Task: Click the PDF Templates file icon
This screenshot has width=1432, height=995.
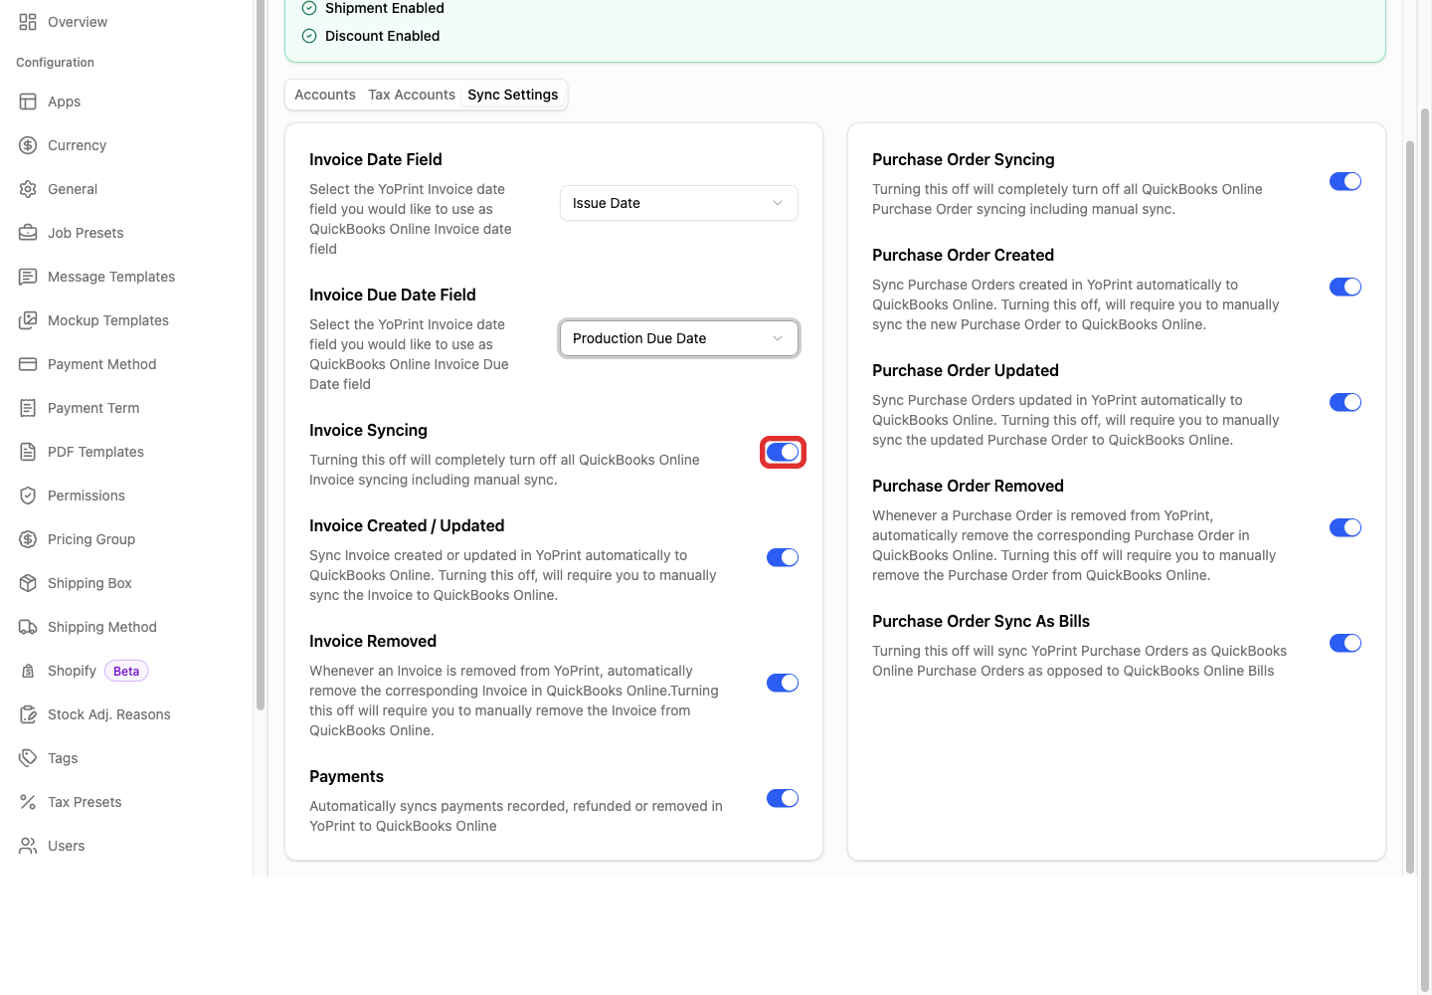Action: point(28,452)
